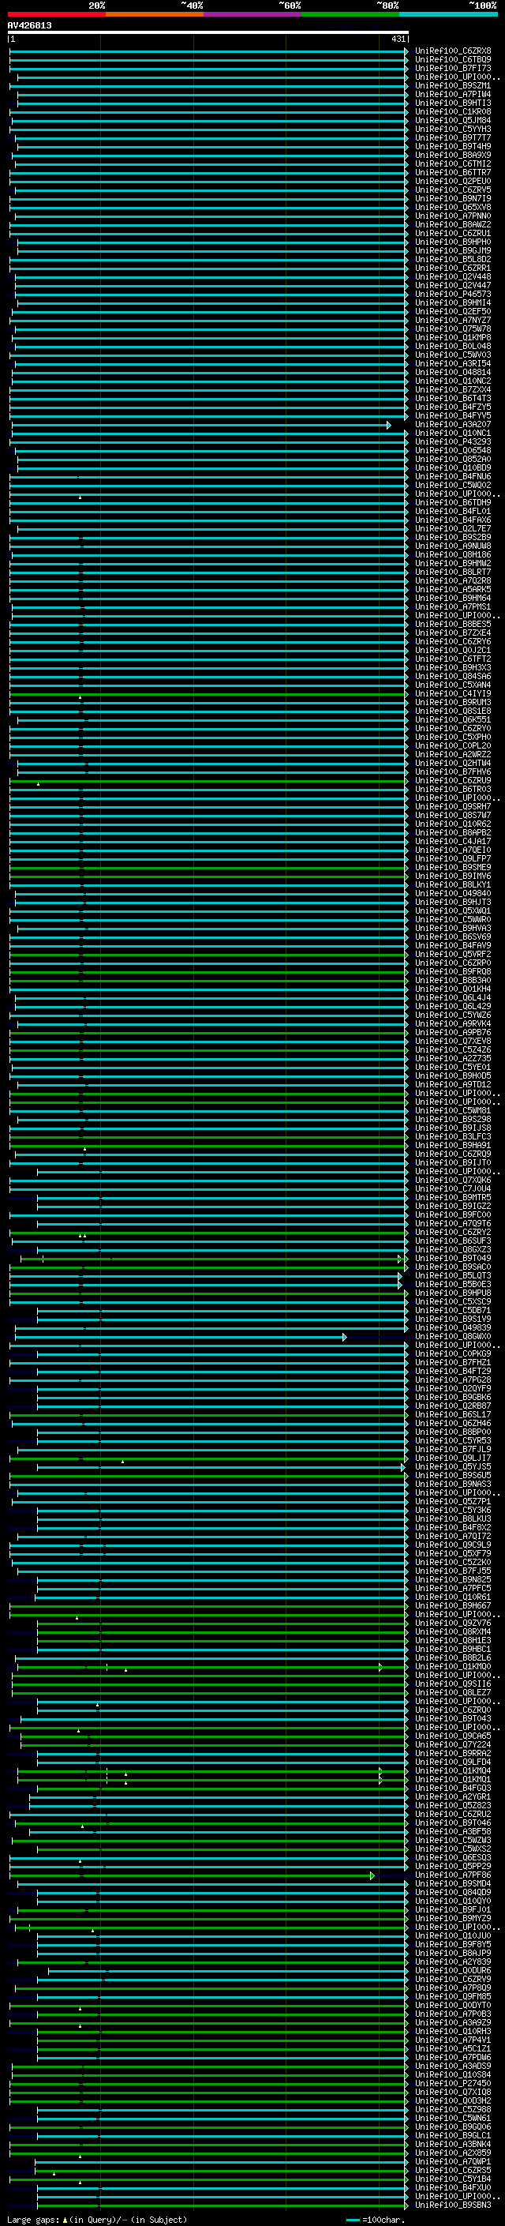Select hit label UniRef100_C1KR08
505x2226 pixels.
[x=453, y=111]
